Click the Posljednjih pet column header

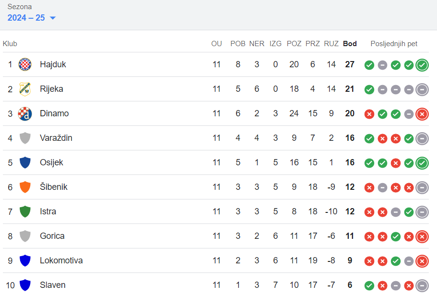point(394,44)
